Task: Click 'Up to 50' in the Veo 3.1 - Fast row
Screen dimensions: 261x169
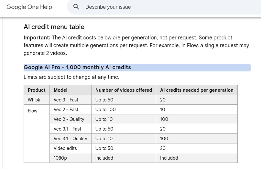Action: coord(124,129)
